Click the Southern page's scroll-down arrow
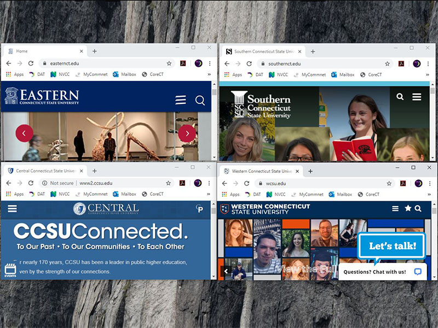This screenshot has width=438, height=328. pos(433,158)
